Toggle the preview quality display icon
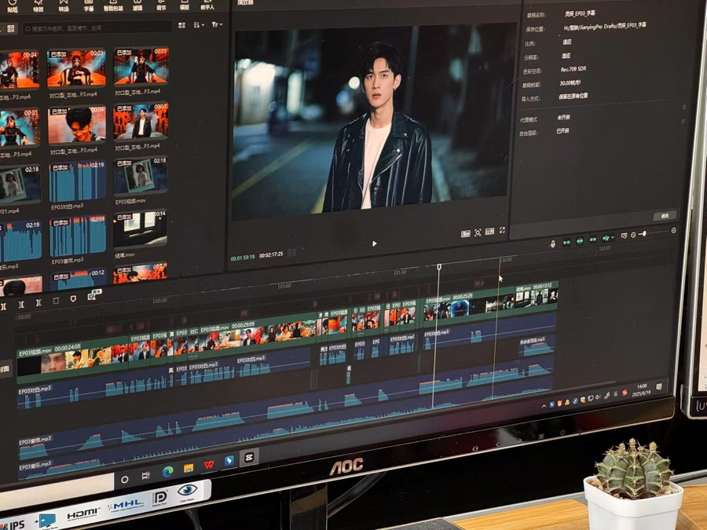This screenshot has height=530, width=707. (x=489, y=232)
